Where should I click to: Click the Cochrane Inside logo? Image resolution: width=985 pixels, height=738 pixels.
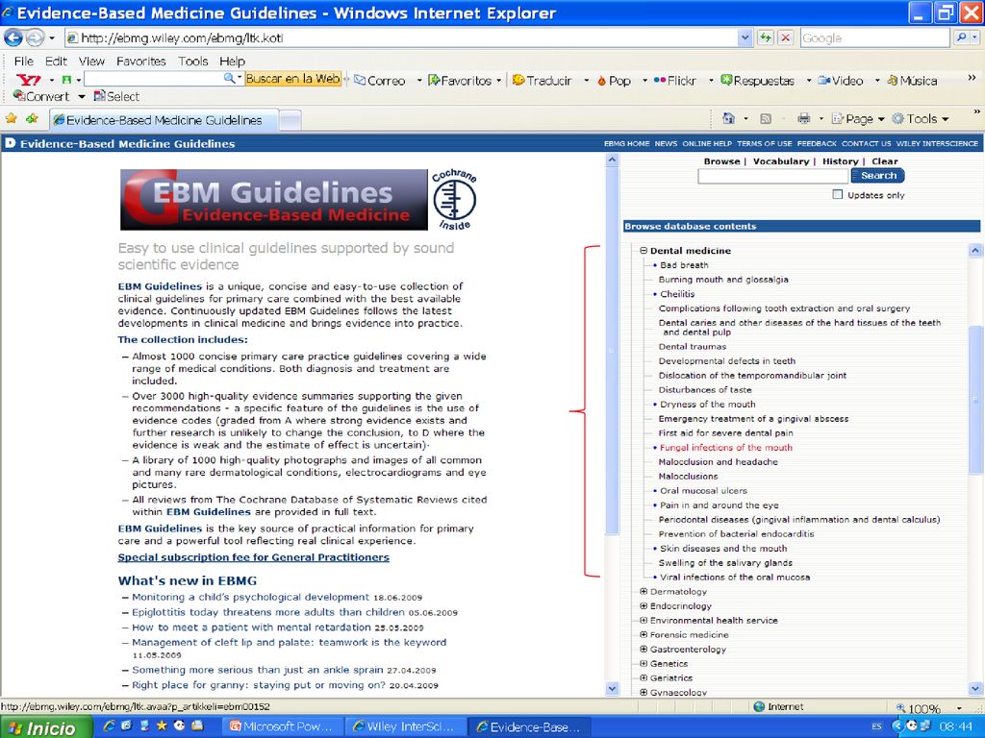coord(454,200)
